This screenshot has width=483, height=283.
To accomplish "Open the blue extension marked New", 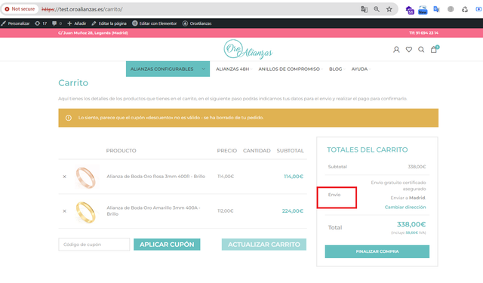I will [423, 10].
